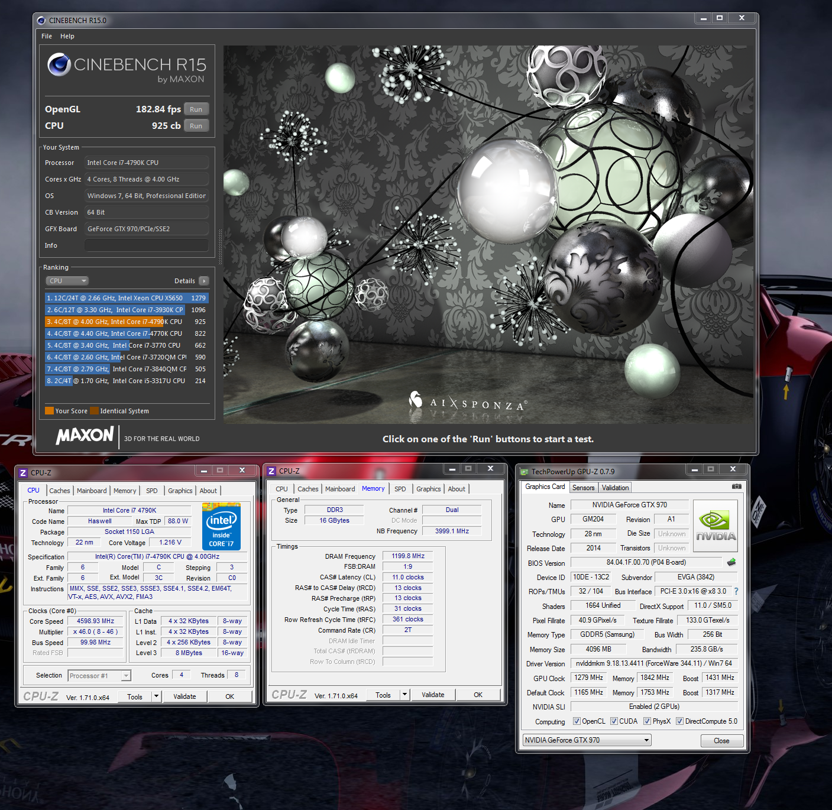Toggle the DirectCompute 5.0 checkbox
832x810 pixels.
click(x=679, y=721)
